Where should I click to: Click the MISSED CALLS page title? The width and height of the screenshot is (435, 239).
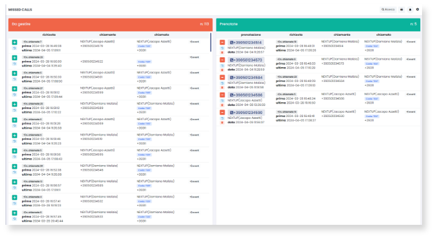[x=20, y=10]
